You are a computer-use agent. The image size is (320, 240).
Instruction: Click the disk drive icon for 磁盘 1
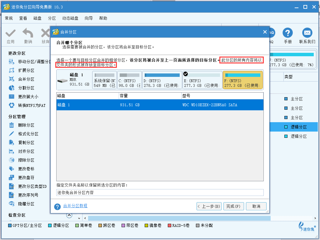tap(62, 81)
